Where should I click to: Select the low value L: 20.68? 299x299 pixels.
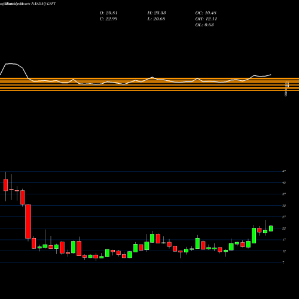pyautogui.click(x=156, y=19)
